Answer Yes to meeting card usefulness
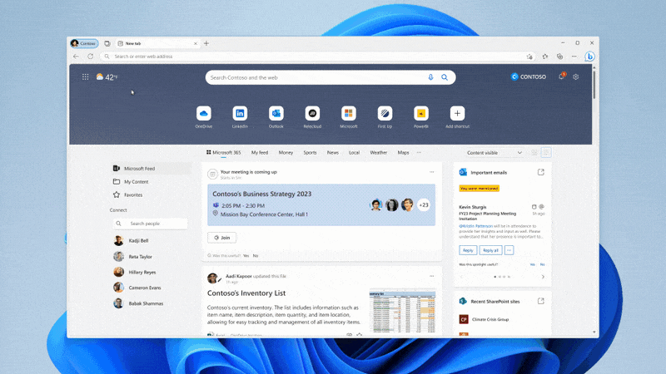The image size is (666, 374). tap(246, 256)
